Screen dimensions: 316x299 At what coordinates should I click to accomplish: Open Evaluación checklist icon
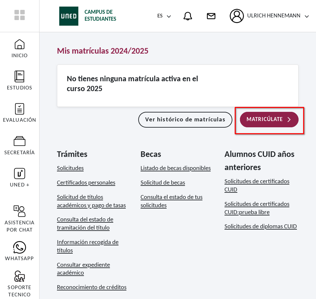pyautogui.click(x=19, y=109)
